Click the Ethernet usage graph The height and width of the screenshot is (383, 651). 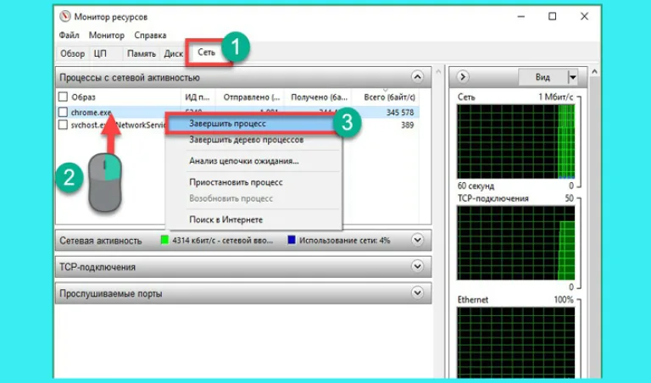pyautogui.click(x=516, y=342)
